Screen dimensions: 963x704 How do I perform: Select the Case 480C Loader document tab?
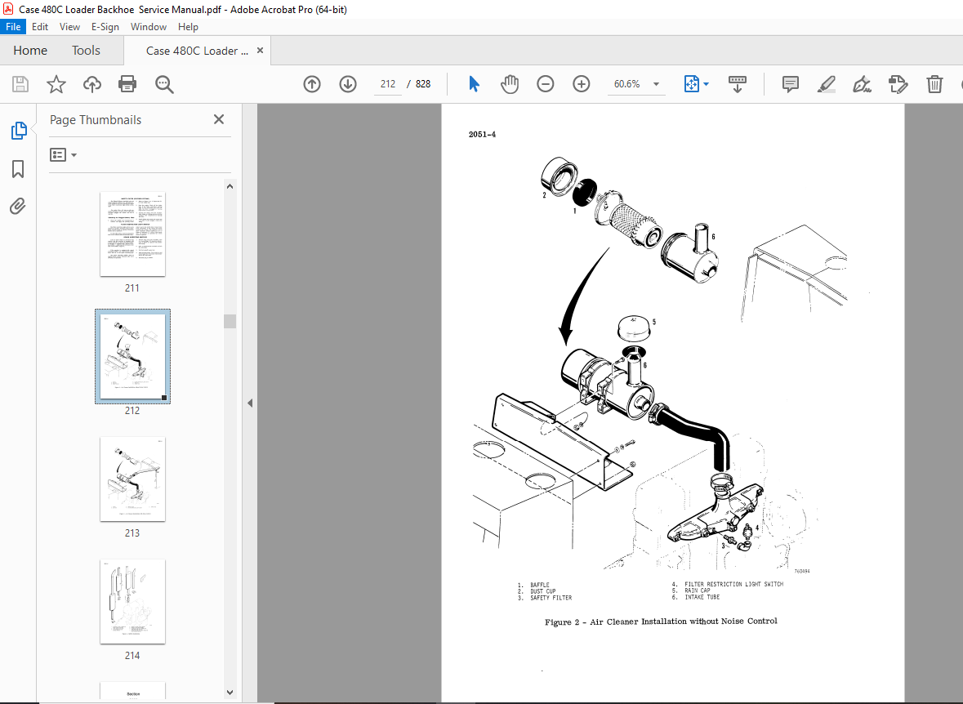(197, 51)
